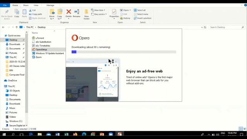Viewport: 247px width, 139px height.
Task: Select the aSc Timetables file
Action: (41, 46)
